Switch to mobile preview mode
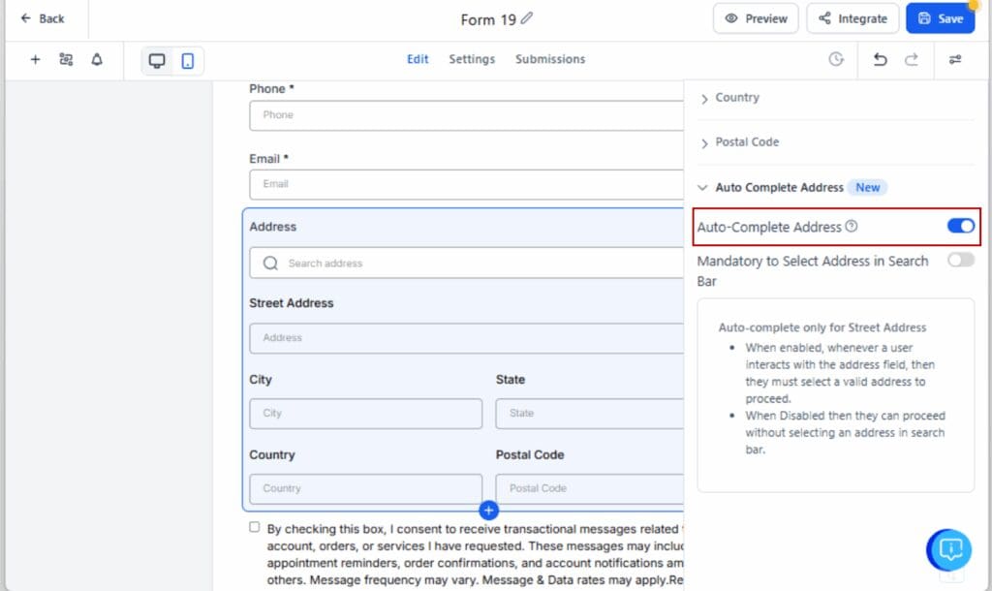The height and width of the screenshot is (591, 992). pyautogui.click(x=186, y=59)
